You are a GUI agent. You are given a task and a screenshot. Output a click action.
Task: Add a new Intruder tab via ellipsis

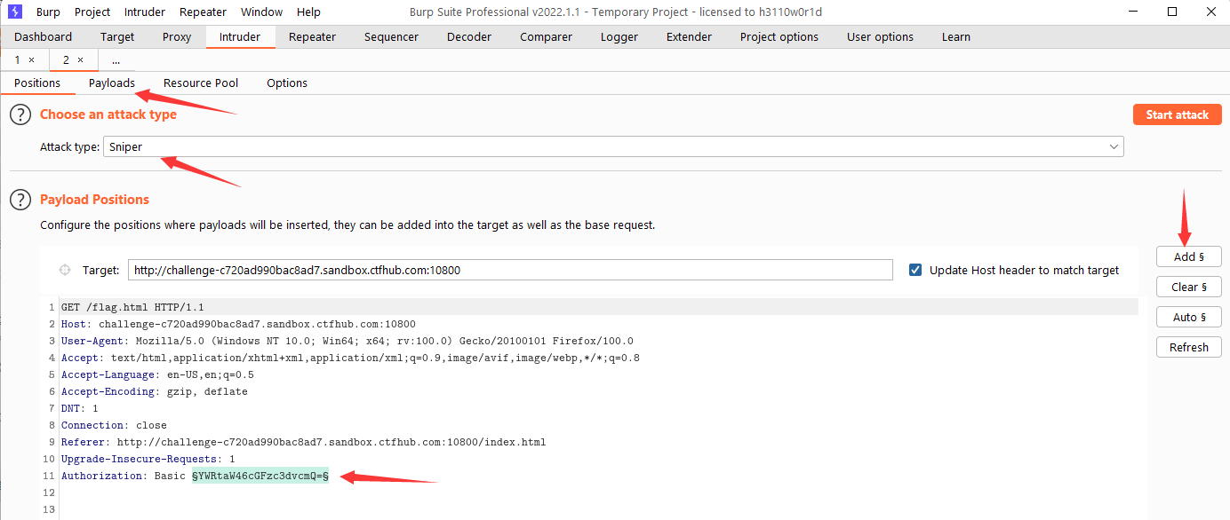click(116, 60)
